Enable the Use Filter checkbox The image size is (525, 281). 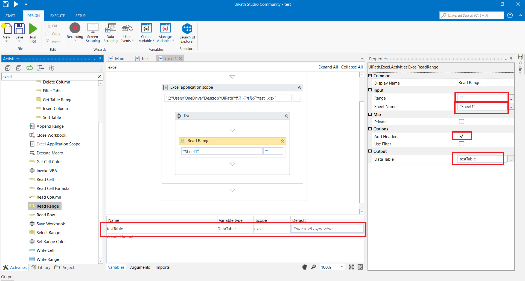click(462, 144)
